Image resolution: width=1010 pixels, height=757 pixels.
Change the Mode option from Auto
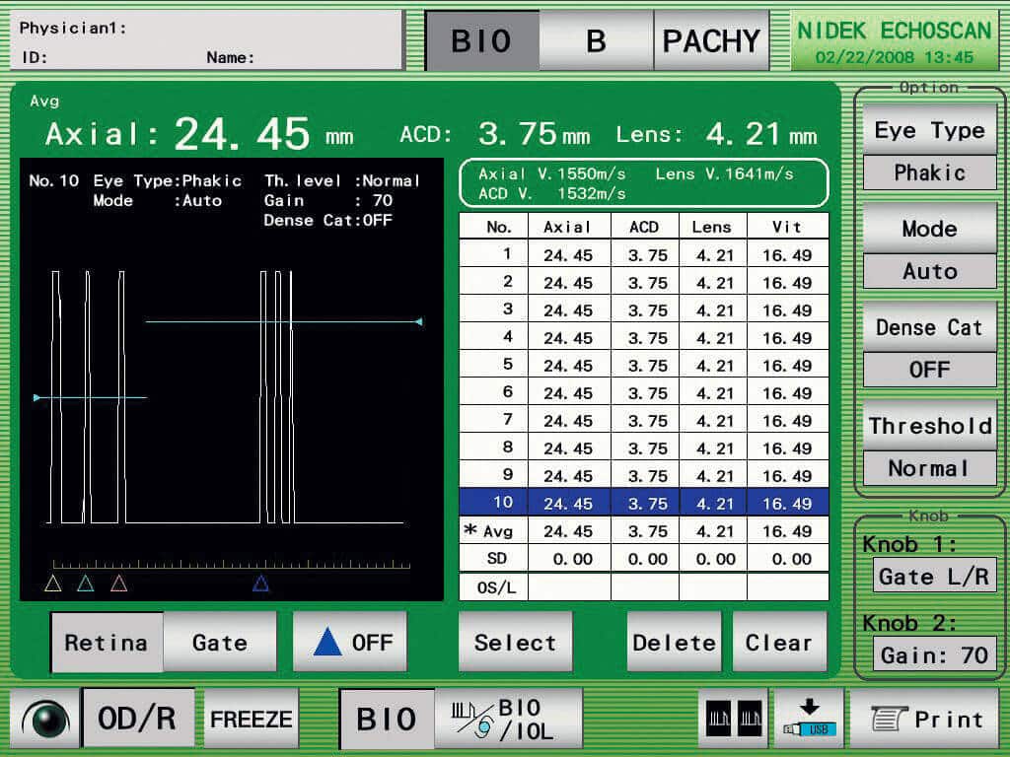[x=929, y=229]
